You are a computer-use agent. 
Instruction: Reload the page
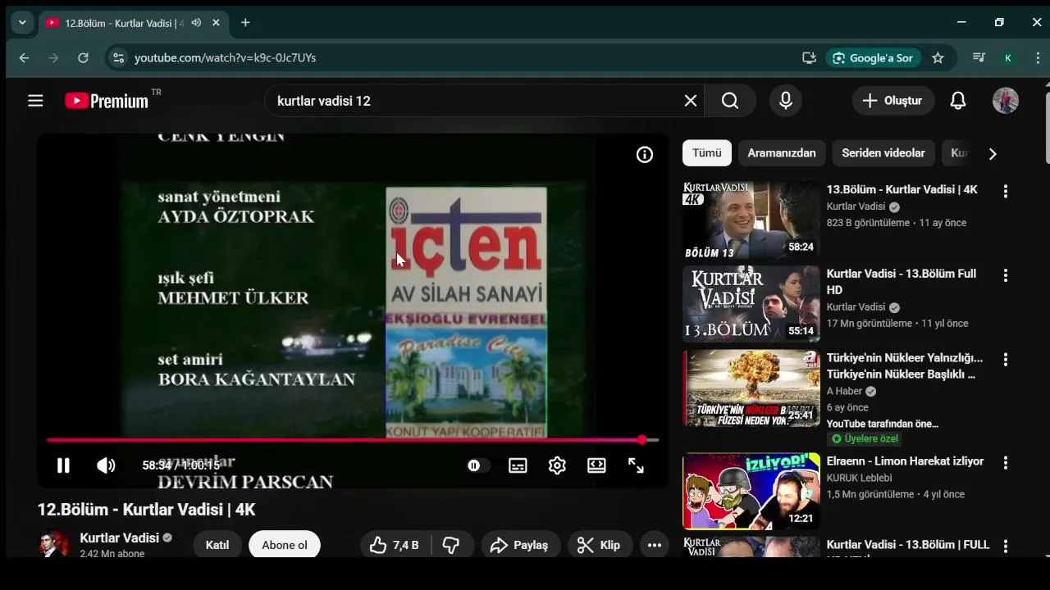pos(83,57)
